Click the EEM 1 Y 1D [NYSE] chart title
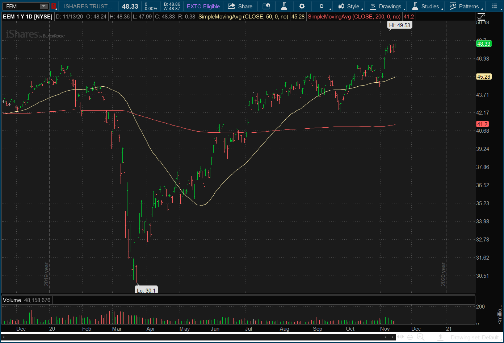This screenshot has width=504, height=343. click(x=28, y=17)
